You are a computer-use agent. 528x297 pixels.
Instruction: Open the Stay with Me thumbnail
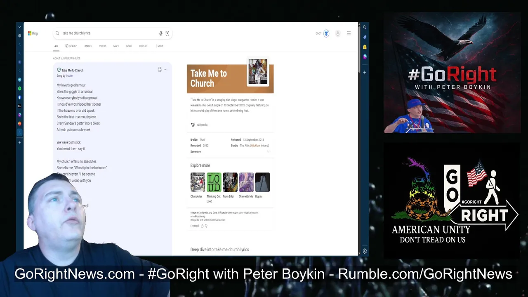click(x=246, y=182)
